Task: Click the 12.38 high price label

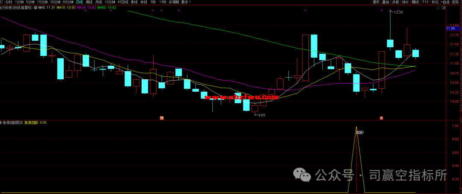Action: click(x=398, y=12)
